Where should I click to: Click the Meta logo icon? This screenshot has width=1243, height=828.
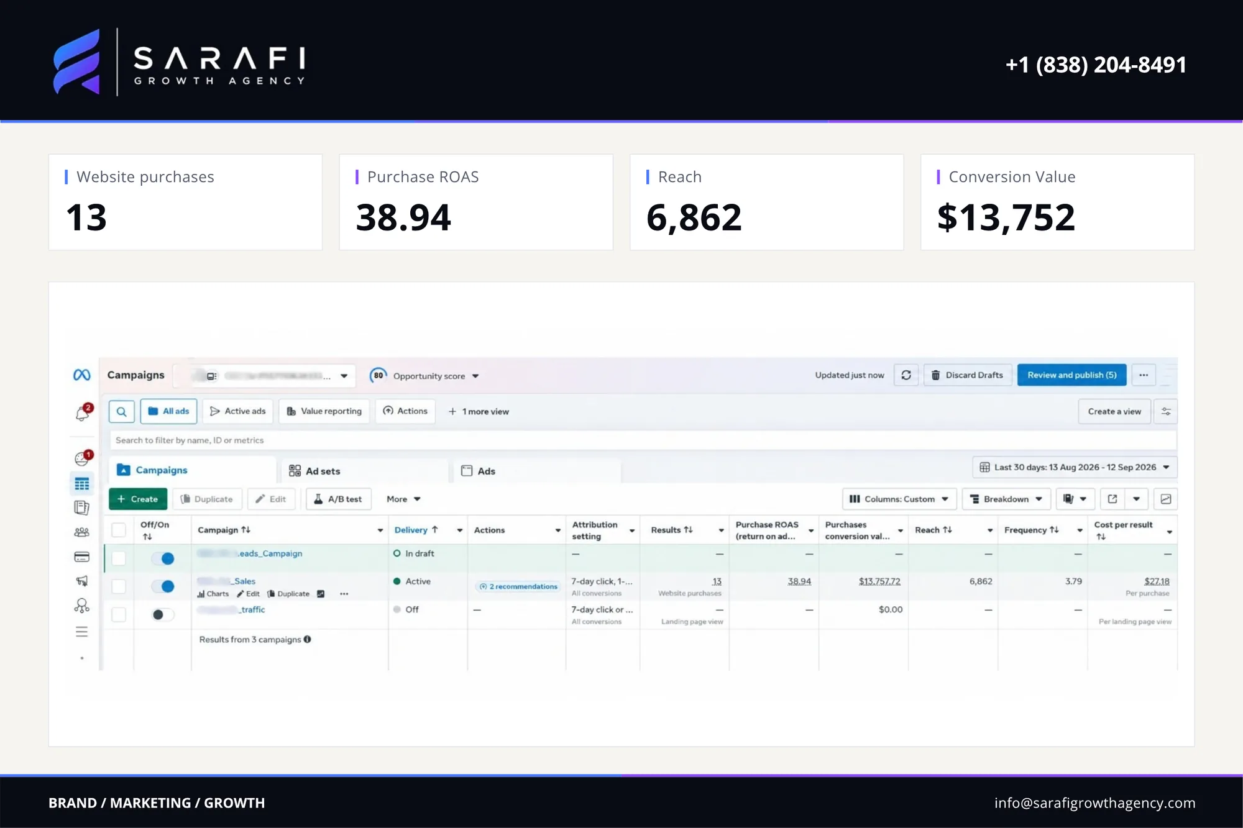(81, 375)
